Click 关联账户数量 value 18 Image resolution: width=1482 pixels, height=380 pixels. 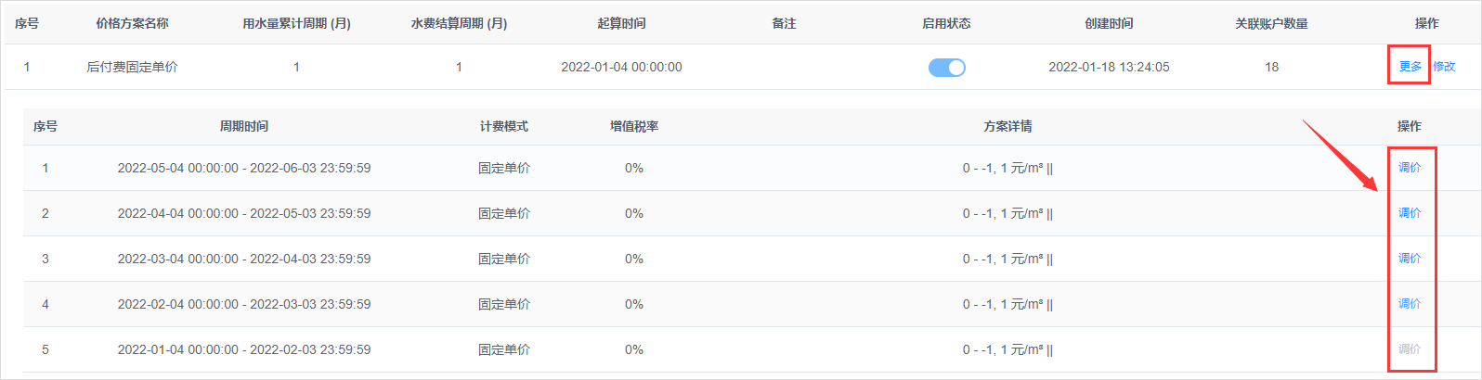(1271, 67)
